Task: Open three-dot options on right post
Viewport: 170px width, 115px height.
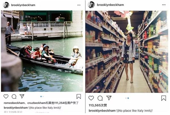Action: 164,5
